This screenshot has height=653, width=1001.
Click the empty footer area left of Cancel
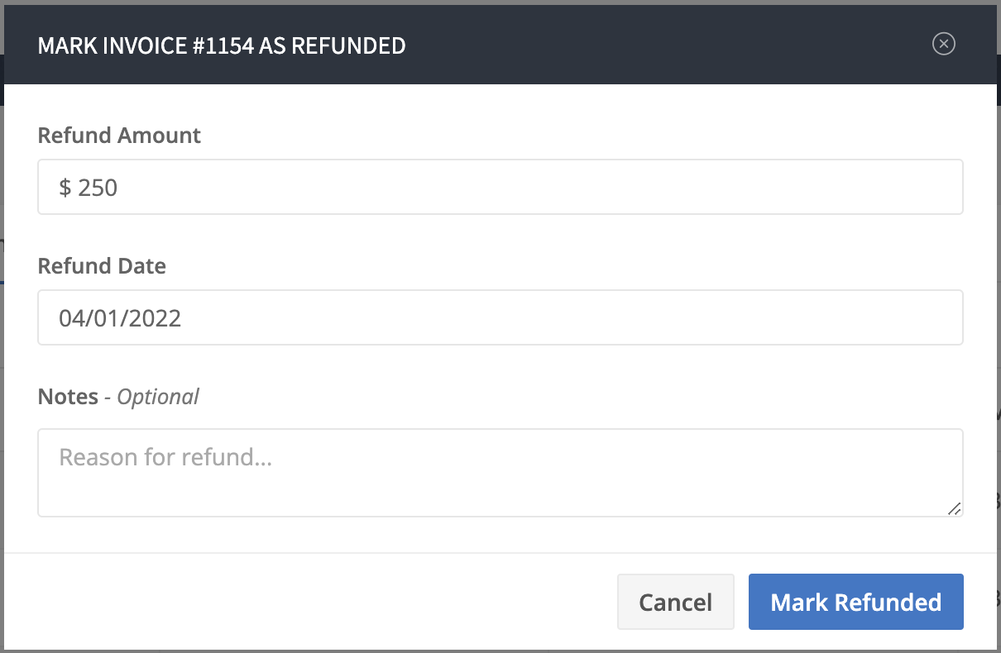pos(314,602)
